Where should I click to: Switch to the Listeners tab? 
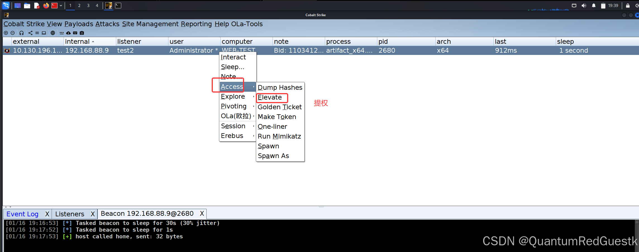coord(70,214)
